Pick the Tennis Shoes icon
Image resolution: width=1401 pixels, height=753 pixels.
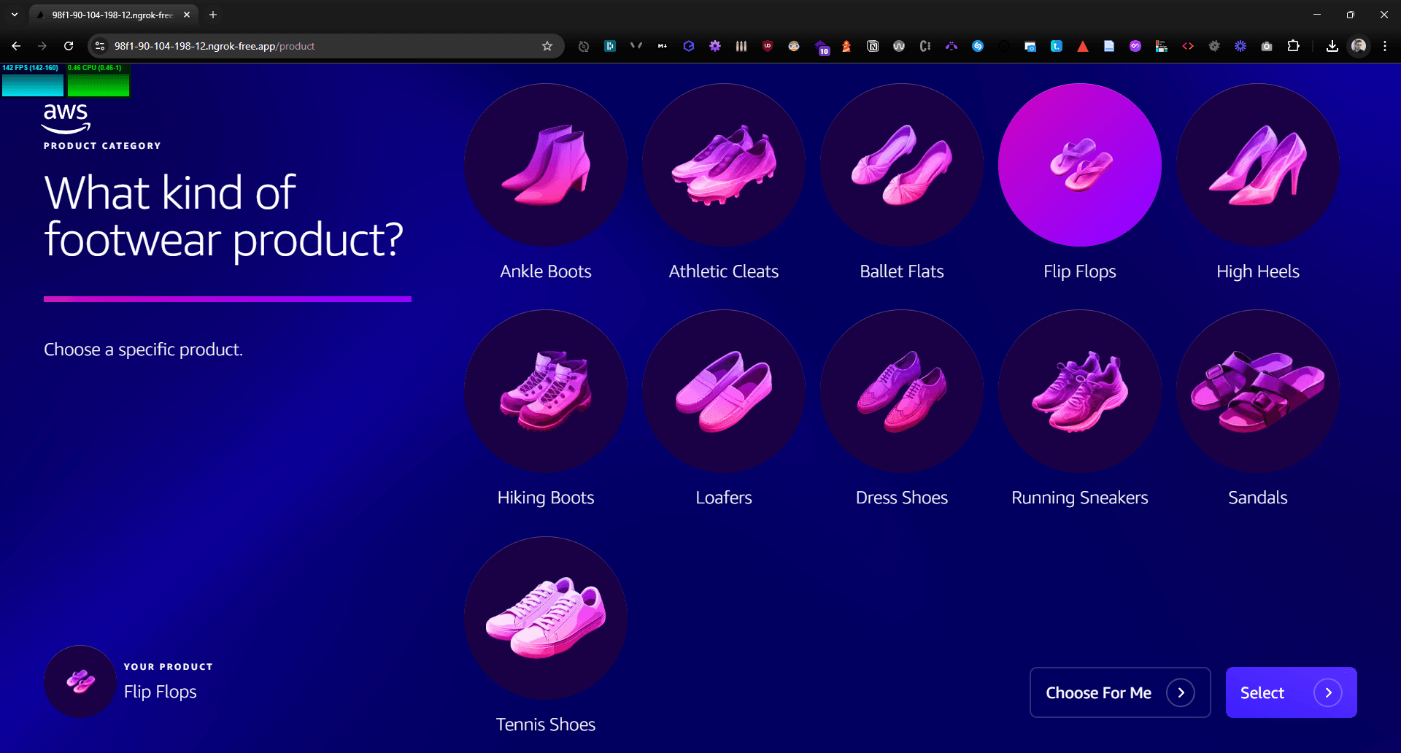[x=545, y=618]
